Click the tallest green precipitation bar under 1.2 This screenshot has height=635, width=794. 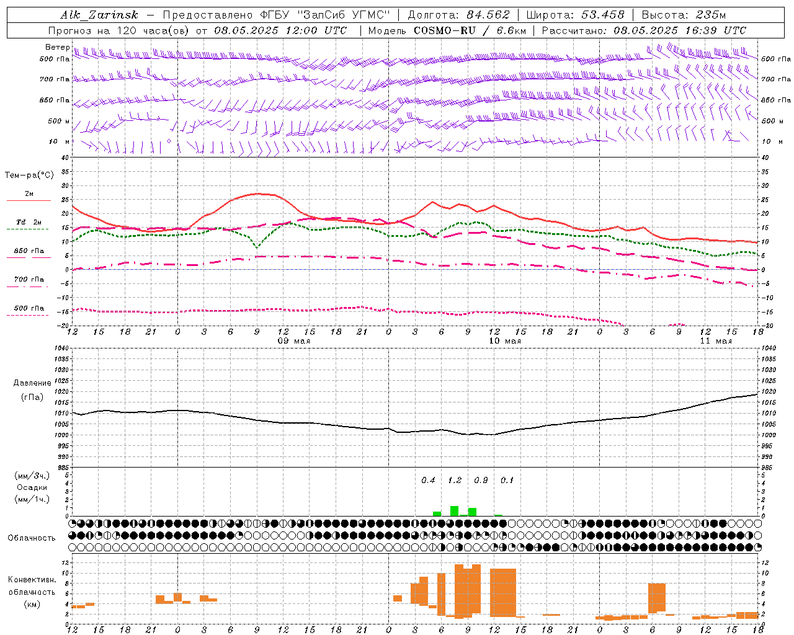[x=454, y=511]
